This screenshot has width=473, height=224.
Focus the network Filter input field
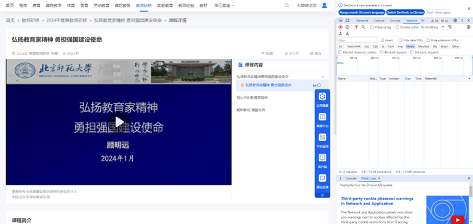tap(357, 40)
